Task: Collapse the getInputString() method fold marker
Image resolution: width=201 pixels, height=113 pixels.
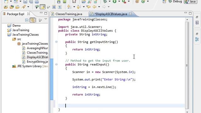Action: tap(56, 42)
